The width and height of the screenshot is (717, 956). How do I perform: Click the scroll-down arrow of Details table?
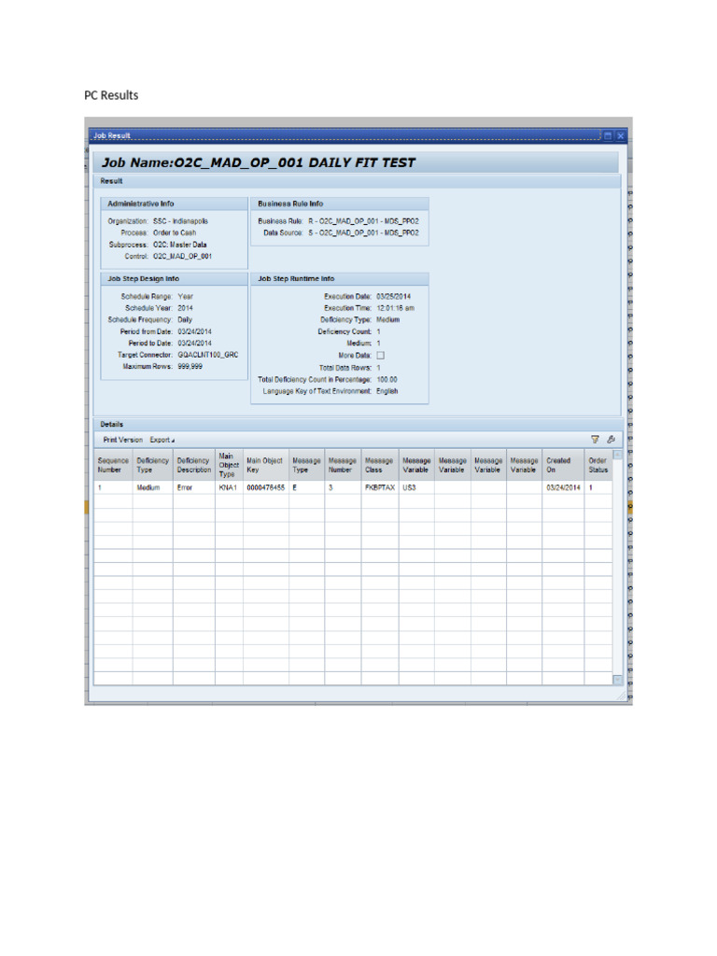point(618,680)
